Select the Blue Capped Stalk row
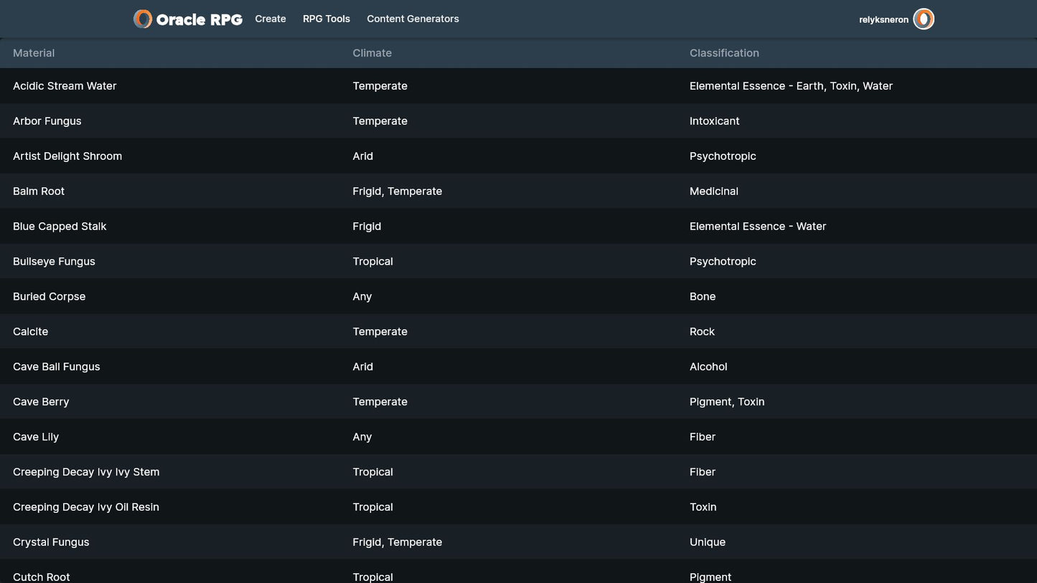Viewport: 1037px width, 583px height. tap(60, 227)
